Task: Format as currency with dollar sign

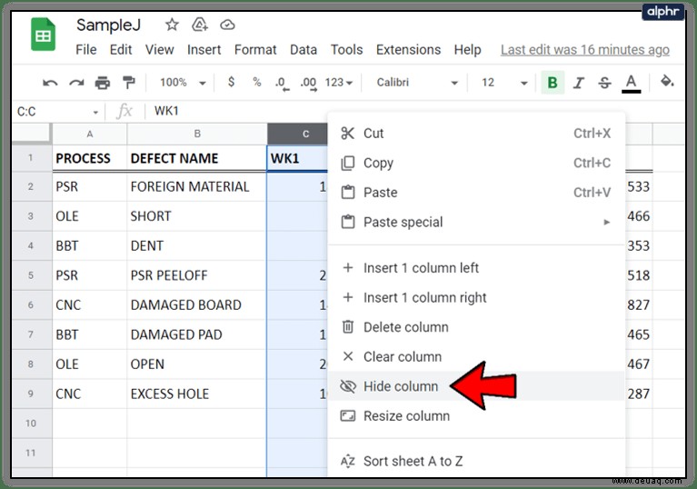Action: [x=231, y=82]
